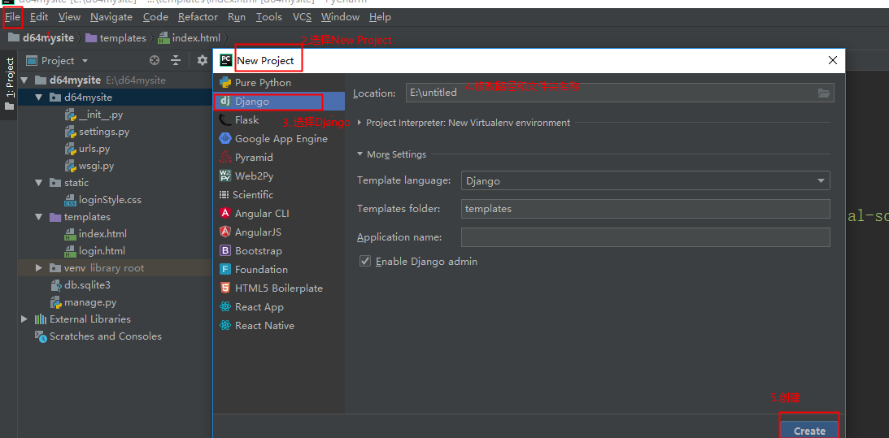Collapse the static folder
The image size is (889, 438).
click(x=38, y=183)
